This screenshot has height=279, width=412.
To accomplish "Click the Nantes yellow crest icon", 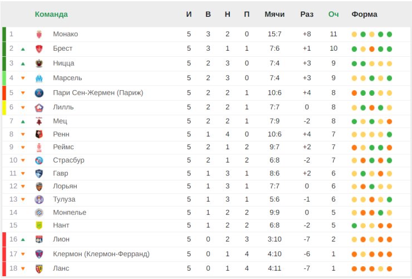I will pos(39,226).
